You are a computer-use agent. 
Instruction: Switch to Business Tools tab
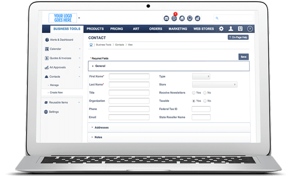(67, 29)
